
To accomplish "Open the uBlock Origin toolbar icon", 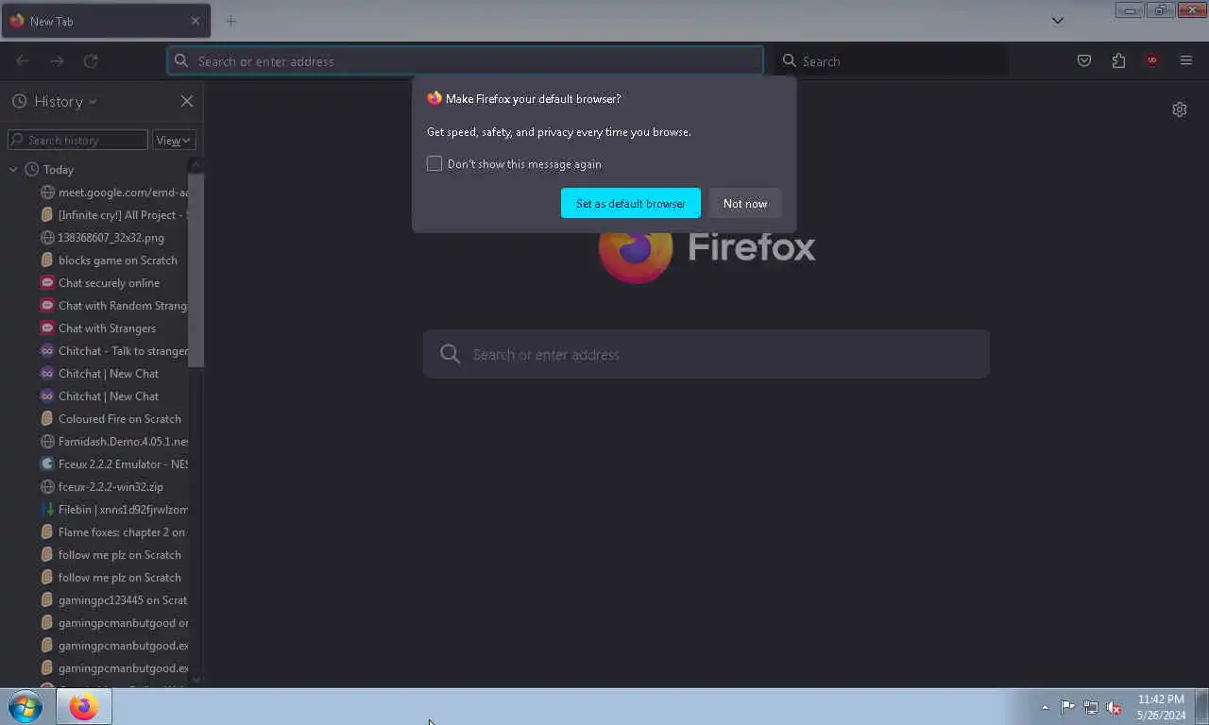I will 1151,60.
